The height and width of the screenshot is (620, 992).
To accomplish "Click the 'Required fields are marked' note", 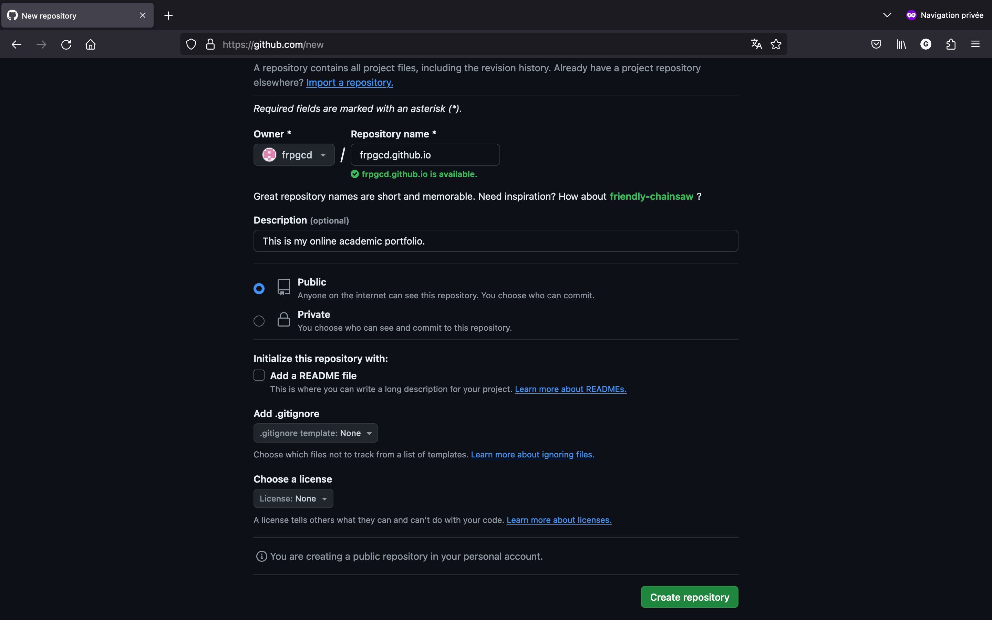I will click(358, 108).
